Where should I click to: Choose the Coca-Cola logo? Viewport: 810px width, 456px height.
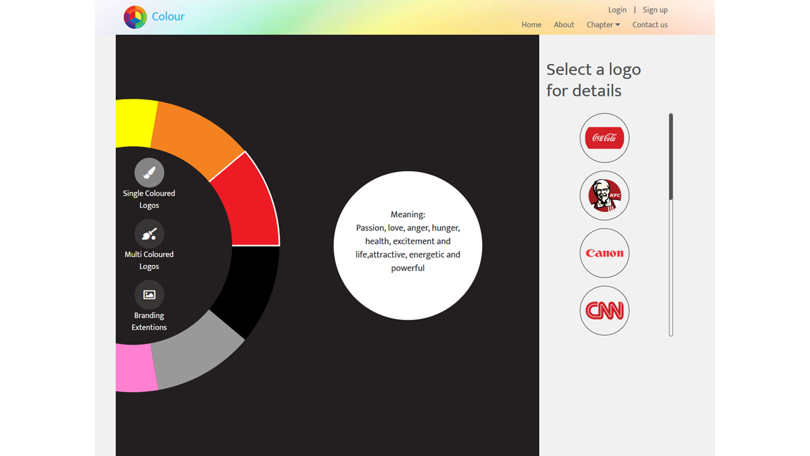click(x=604, y=138)
